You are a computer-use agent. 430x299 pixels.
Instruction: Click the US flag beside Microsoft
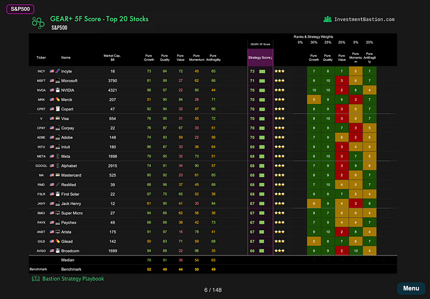[x=52, y=81]
